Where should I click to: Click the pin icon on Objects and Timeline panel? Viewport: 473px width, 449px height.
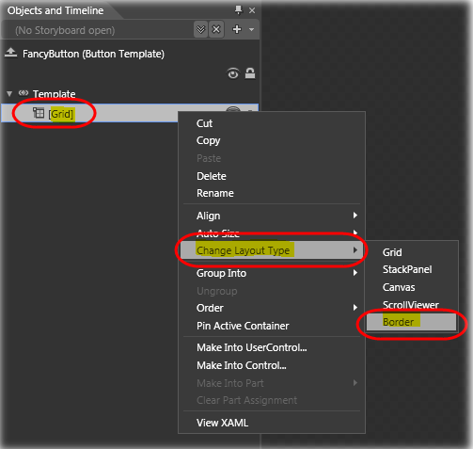point(239,10)
